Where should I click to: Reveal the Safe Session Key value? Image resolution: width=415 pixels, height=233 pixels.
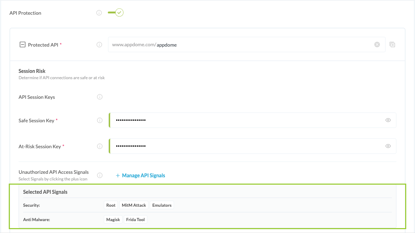388,120
